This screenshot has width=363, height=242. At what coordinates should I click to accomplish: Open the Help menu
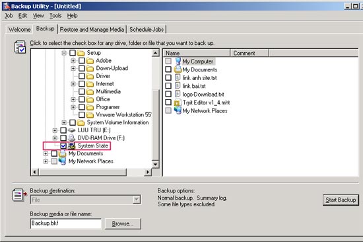(x=72, y=16)
